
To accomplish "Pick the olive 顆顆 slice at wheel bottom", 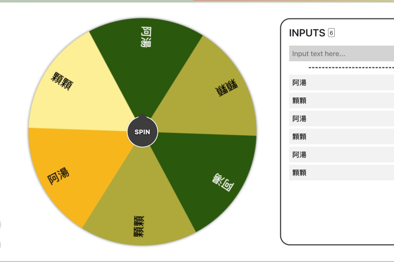I will pos(139,217).
